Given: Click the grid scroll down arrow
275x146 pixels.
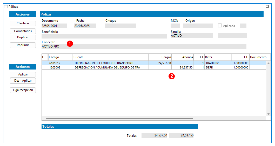Looking at the screenshot, I should [x=268, y=114].
